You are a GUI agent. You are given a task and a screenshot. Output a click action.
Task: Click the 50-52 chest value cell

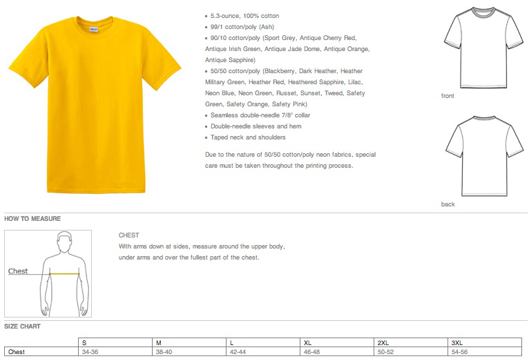click(411, 351)
